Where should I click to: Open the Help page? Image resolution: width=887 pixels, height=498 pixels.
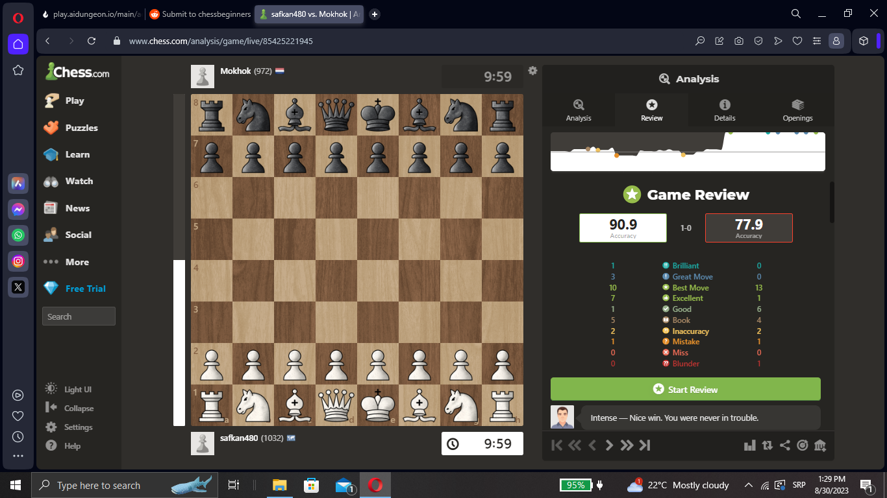64,446
